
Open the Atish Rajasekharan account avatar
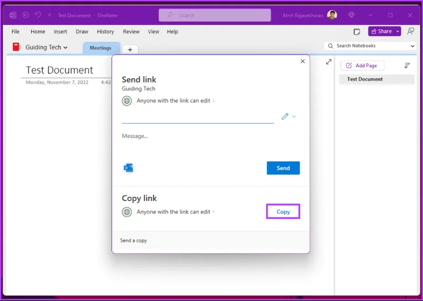point(332,15)
